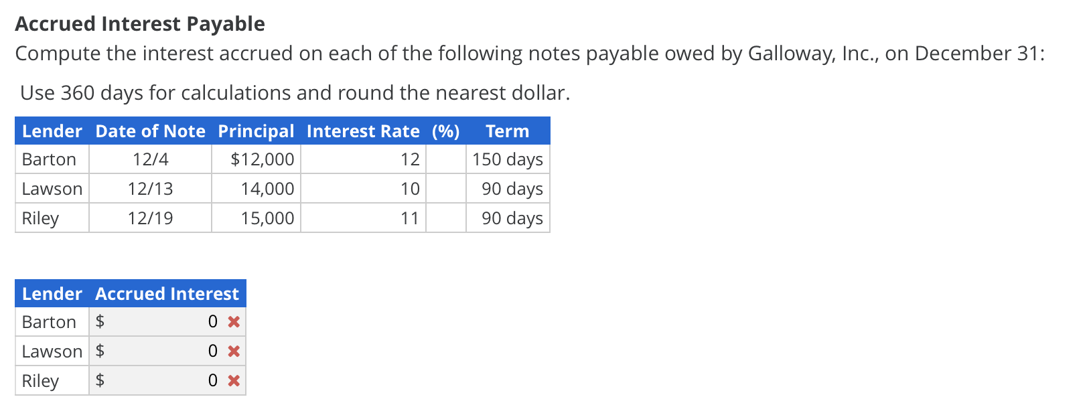Viewport: 1085px width, 399px height.
Task: Click the Principal column header
Action: pyautogui.click(x=256, y=131)
